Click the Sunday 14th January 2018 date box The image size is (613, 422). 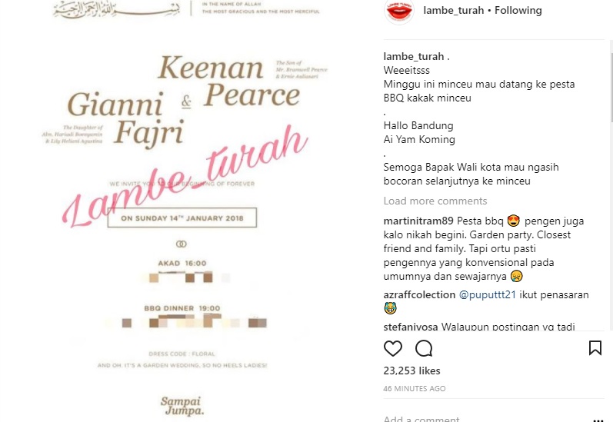coord(182,218)
